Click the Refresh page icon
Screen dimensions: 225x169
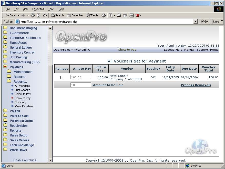39,15
